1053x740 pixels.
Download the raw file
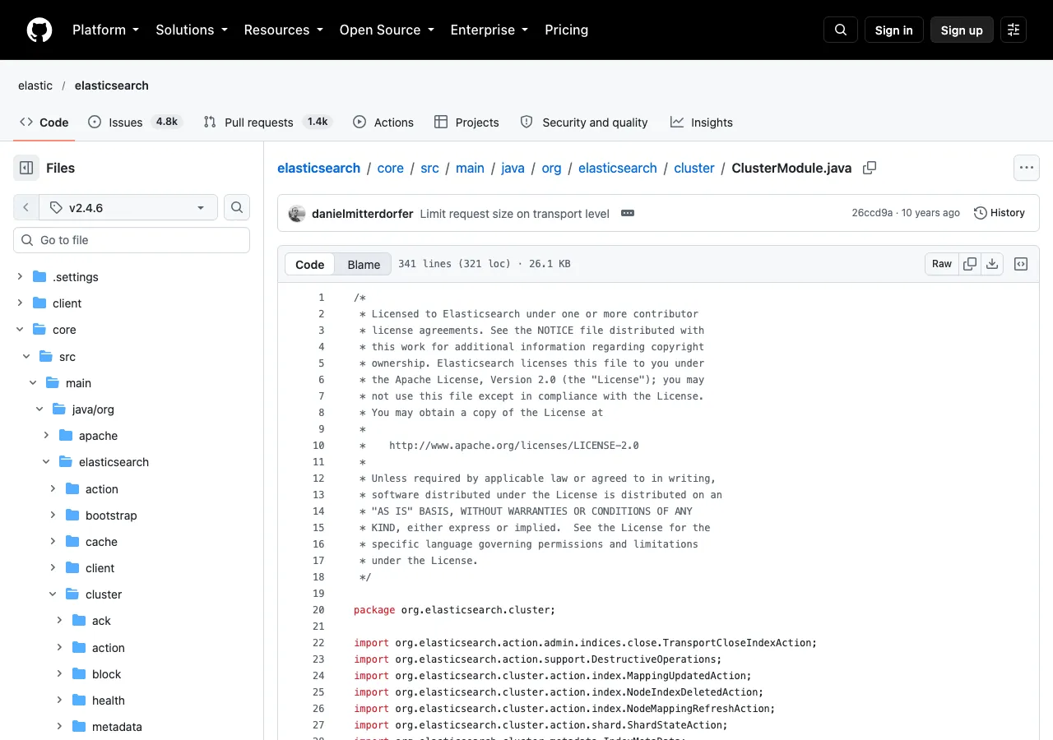coord(992,264)
